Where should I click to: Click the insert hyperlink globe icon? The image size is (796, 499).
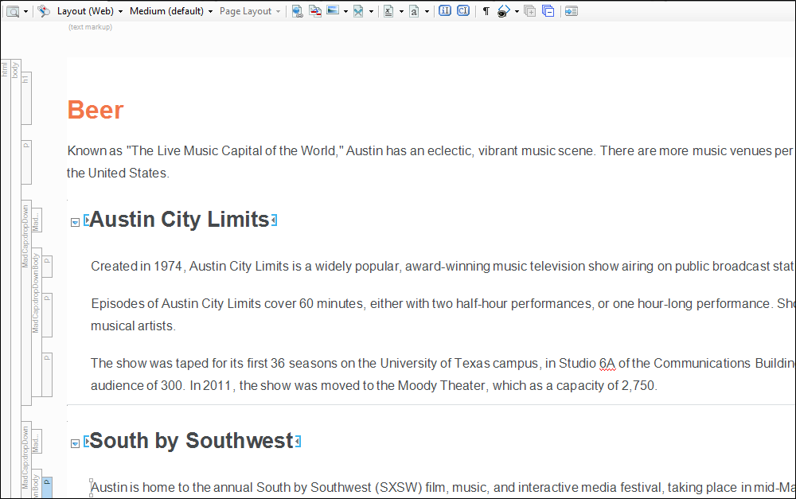coord(298,11)
